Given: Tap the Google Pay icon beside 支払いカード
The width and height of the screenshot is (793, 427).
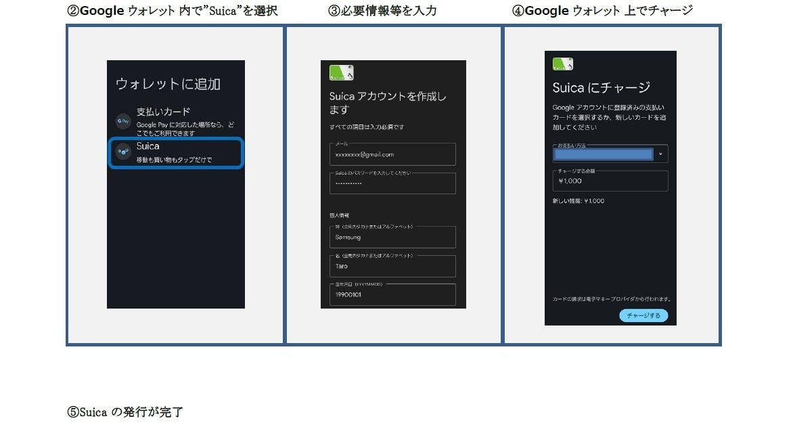Looking at the screenshot, I should click(x=123, y=121).
